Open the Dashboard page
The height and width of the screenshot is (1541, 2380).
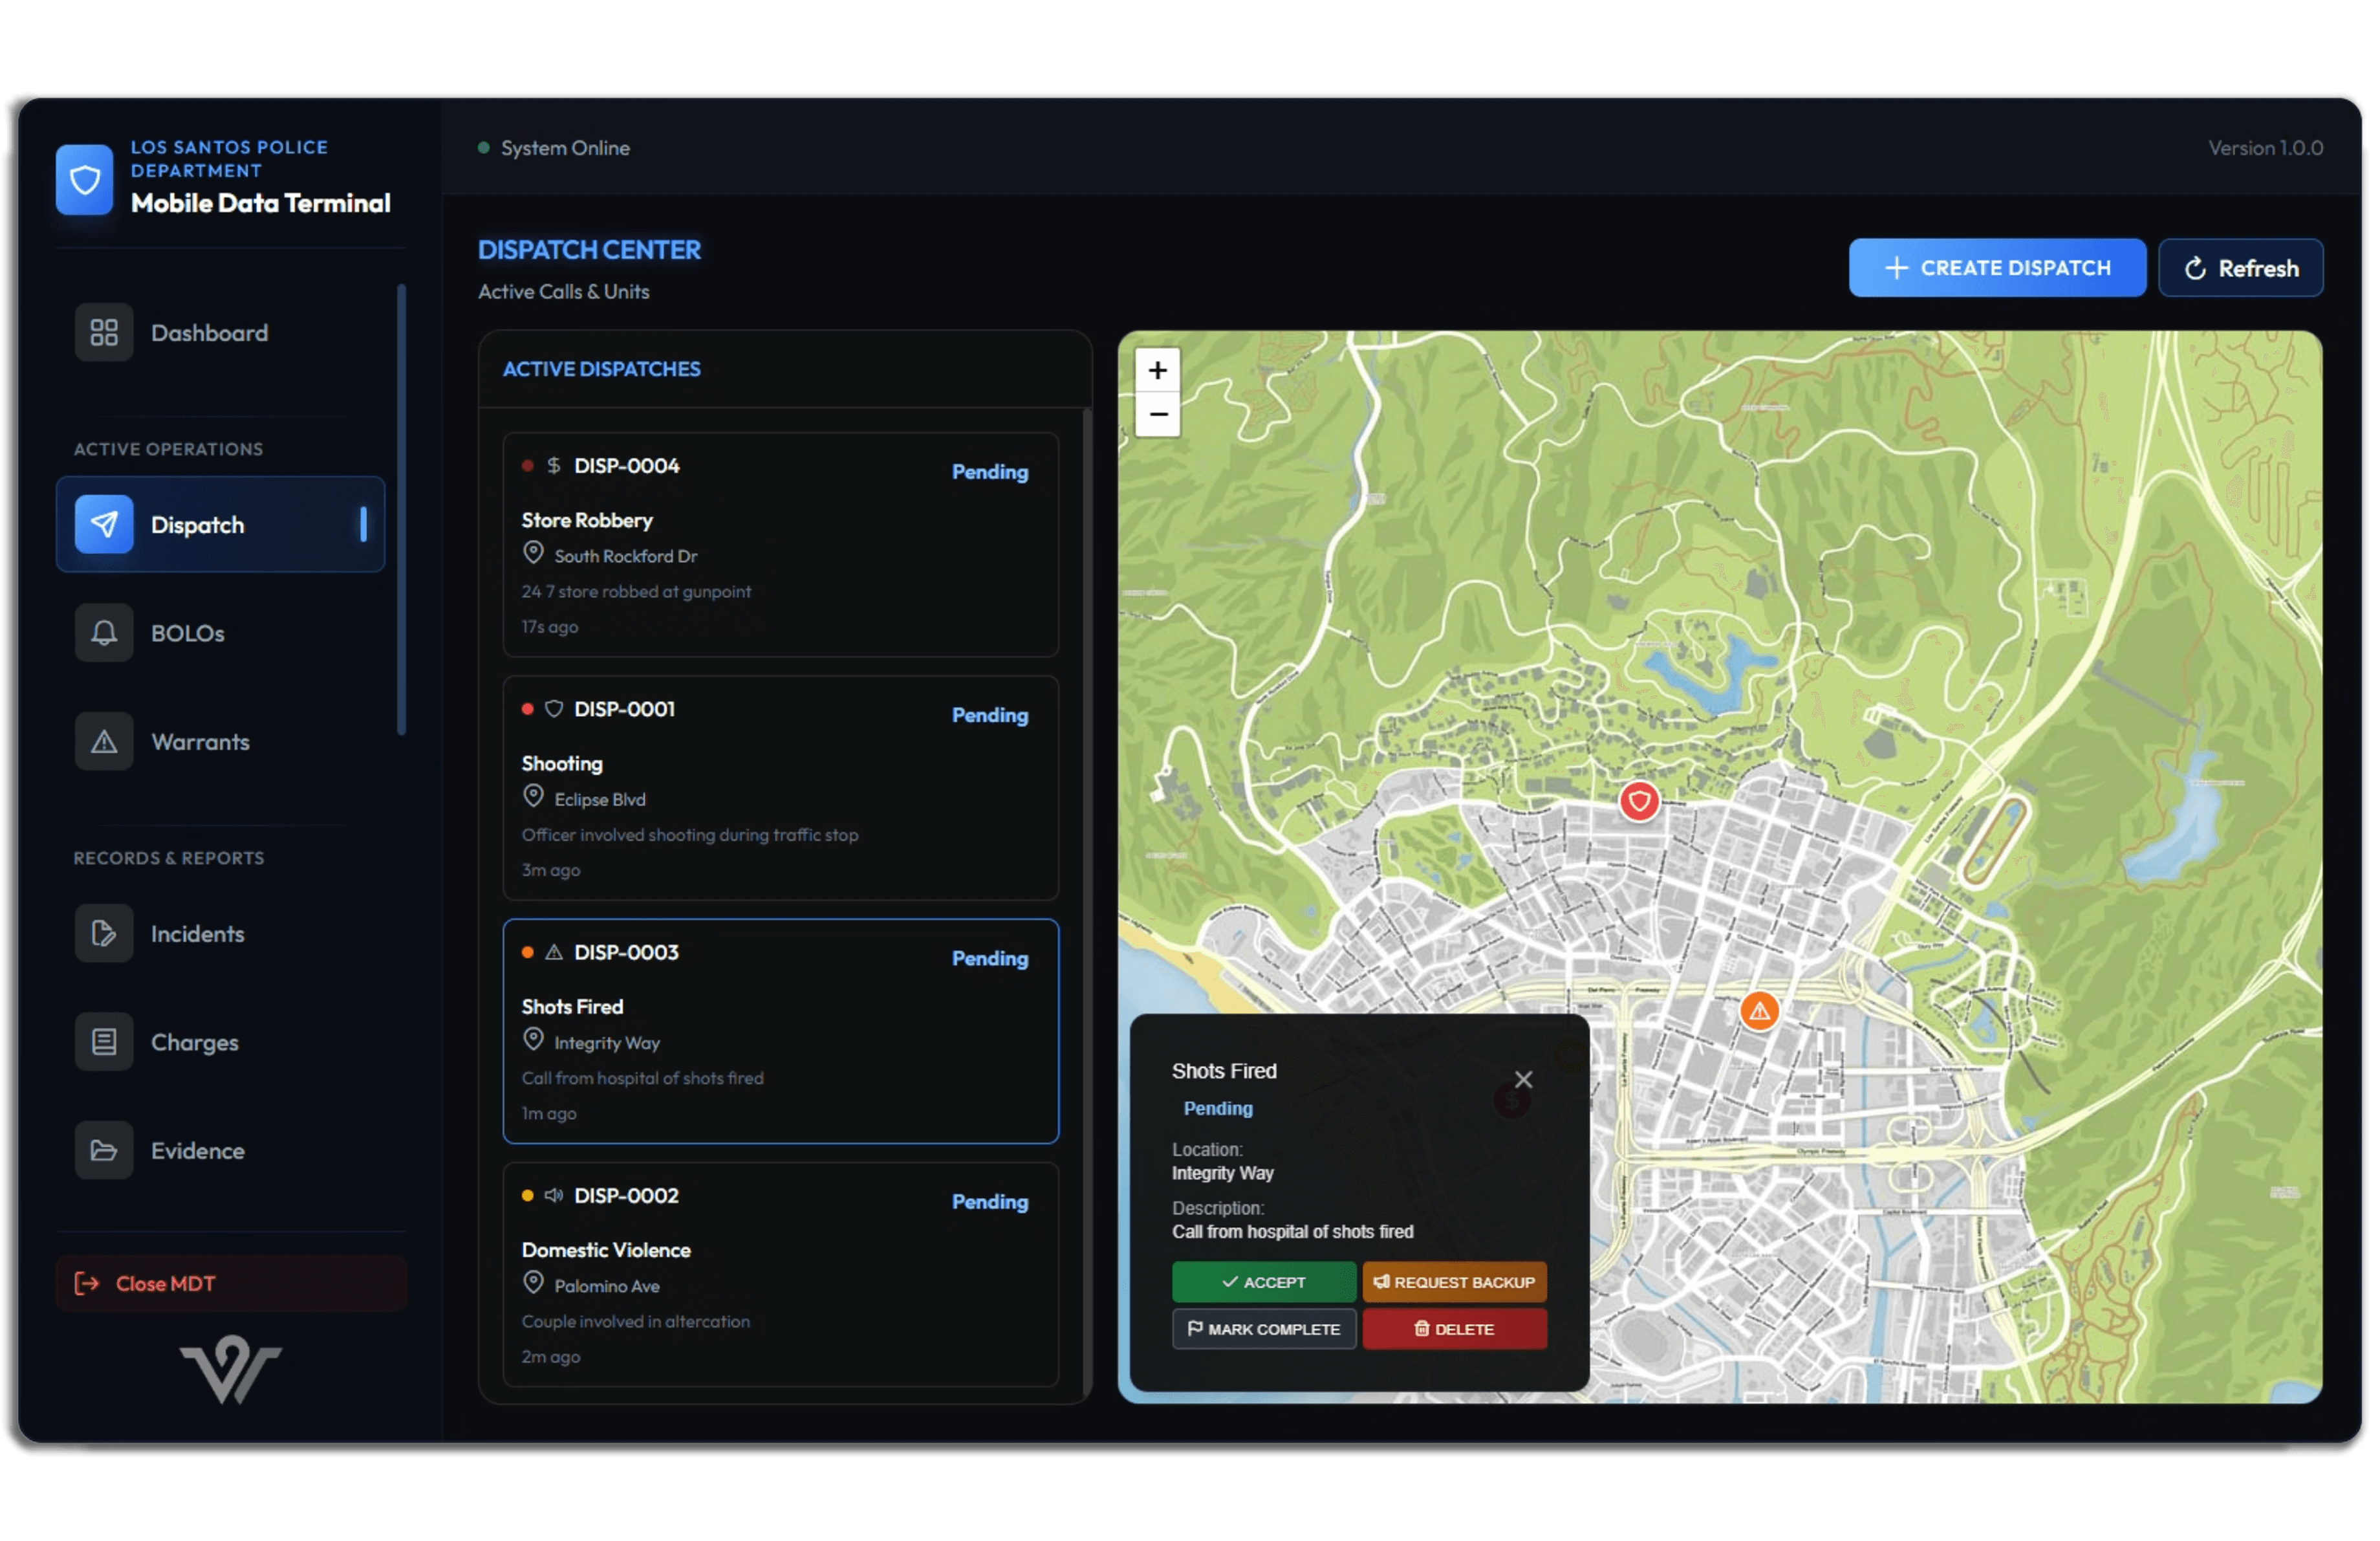pos(220,333)
